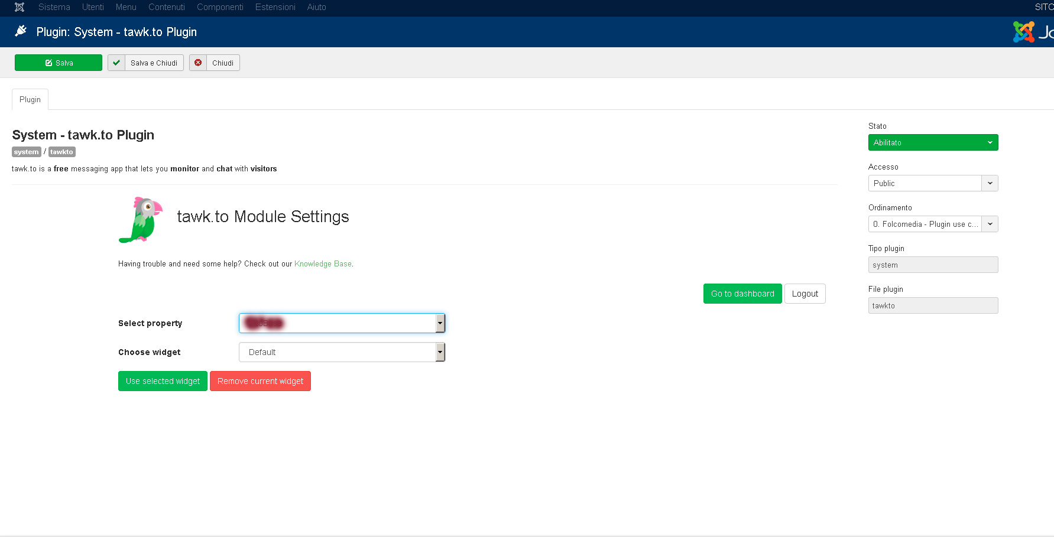Screen dimensions: 1054x537
Task: Open the Select property dropdown
Action: tap(342, 323)
